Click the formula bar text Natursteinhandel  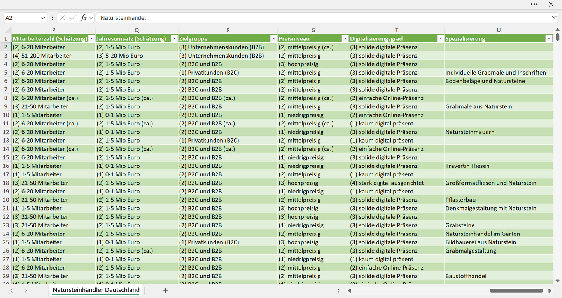tap(123, 18)
